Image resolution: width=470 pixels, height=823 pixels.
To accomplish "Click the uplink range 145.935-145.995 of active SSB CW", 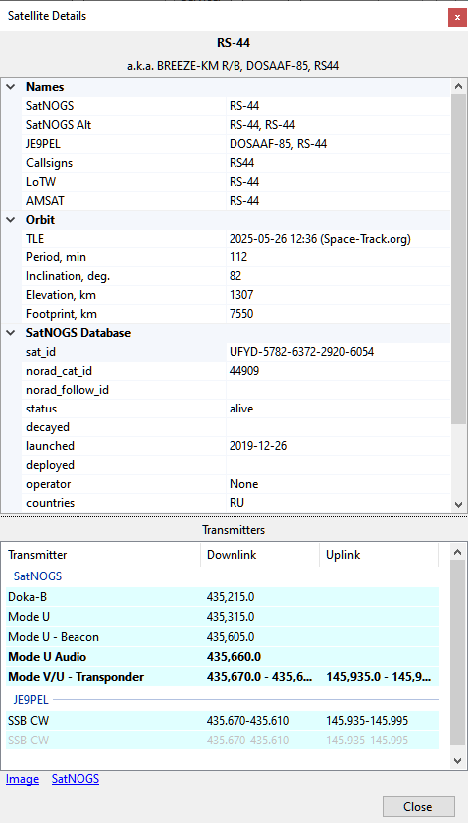I will [x=368, y=721].
